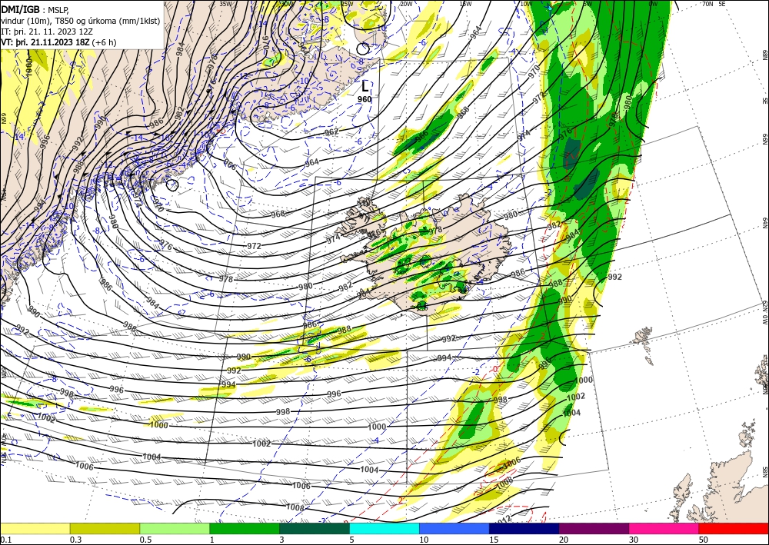
Task: Click the '0.3' legend scale label
Action: pos(75,540)
